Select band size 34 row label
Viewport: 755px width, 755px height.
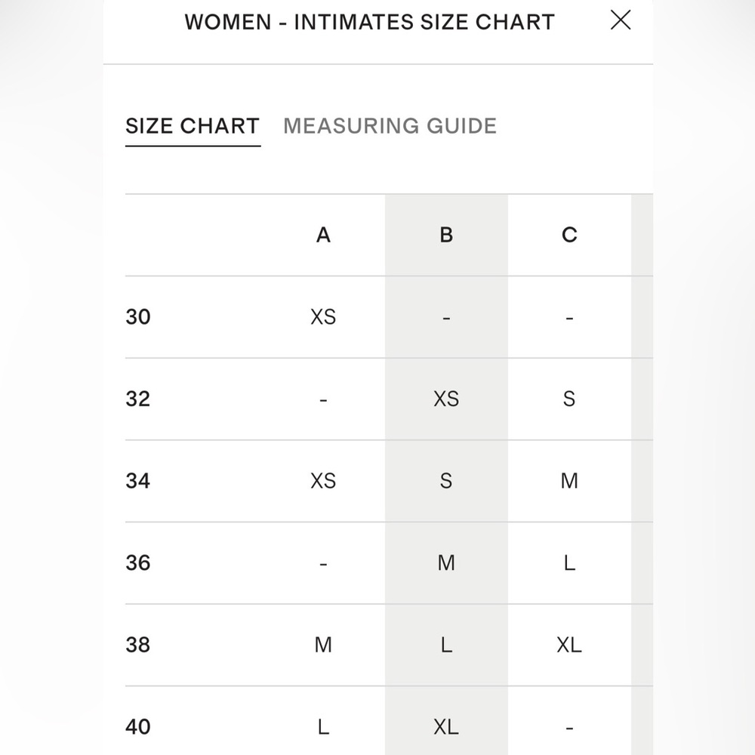[x=138, y=480]
